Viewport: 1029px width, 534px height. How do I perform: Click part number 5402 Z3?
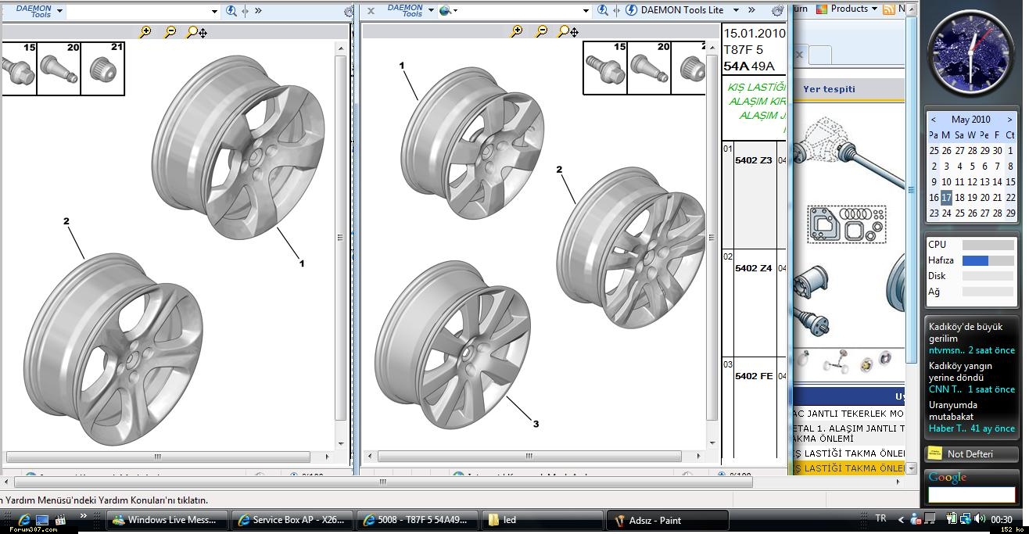[754, 160]
